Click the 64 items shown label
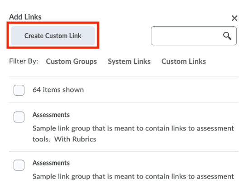Viewport: 249px width, 184px height. 58,90
